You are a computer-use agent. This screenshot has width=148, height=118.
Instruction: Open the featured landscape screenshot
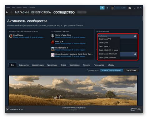click(73, 91)
